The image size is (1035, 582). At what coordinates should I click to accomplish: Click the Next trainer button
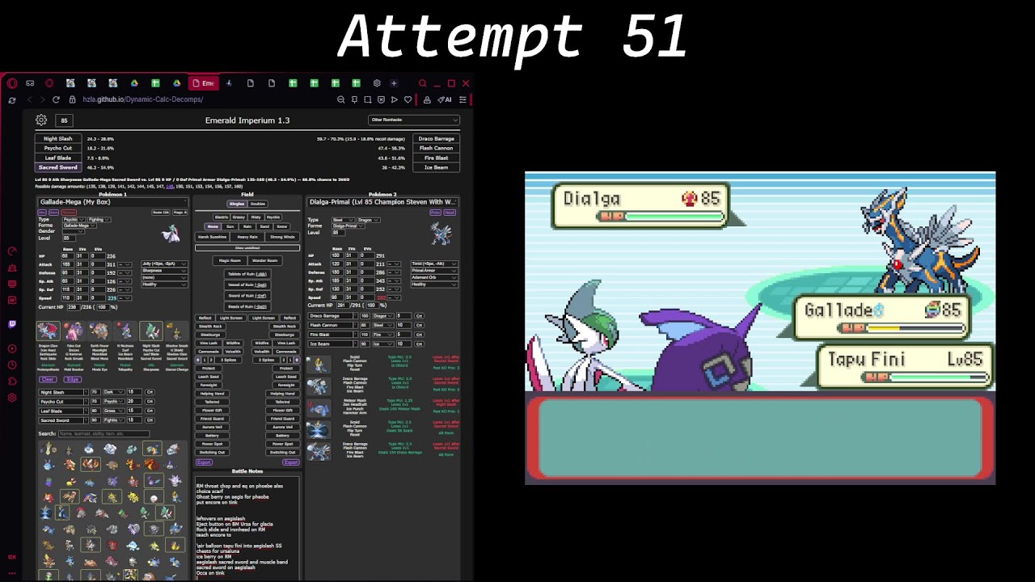pos(450,213)
